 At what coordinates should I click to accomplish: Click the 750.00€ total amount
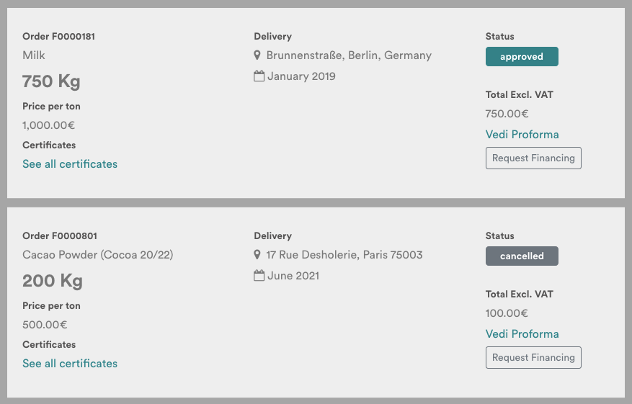(507, 114)
